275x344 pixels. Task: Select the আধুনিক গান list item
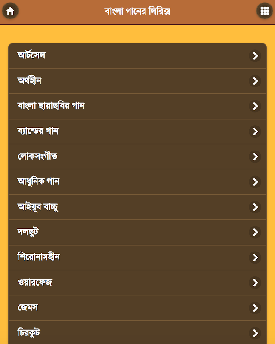[38, 181]
